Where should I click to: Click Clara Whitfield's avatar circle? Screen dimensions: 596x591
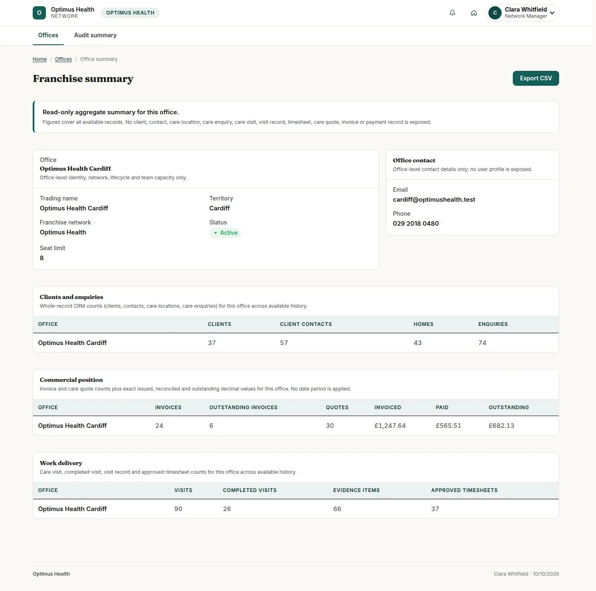(x=495, y=13)
